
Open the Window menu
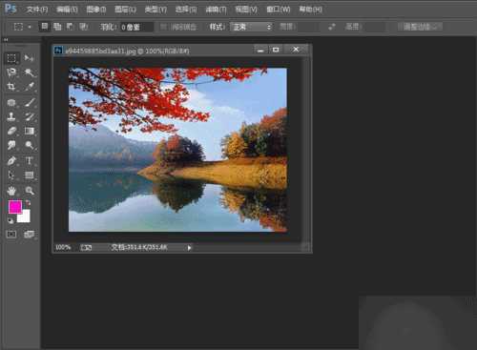[x=279, y=10]
